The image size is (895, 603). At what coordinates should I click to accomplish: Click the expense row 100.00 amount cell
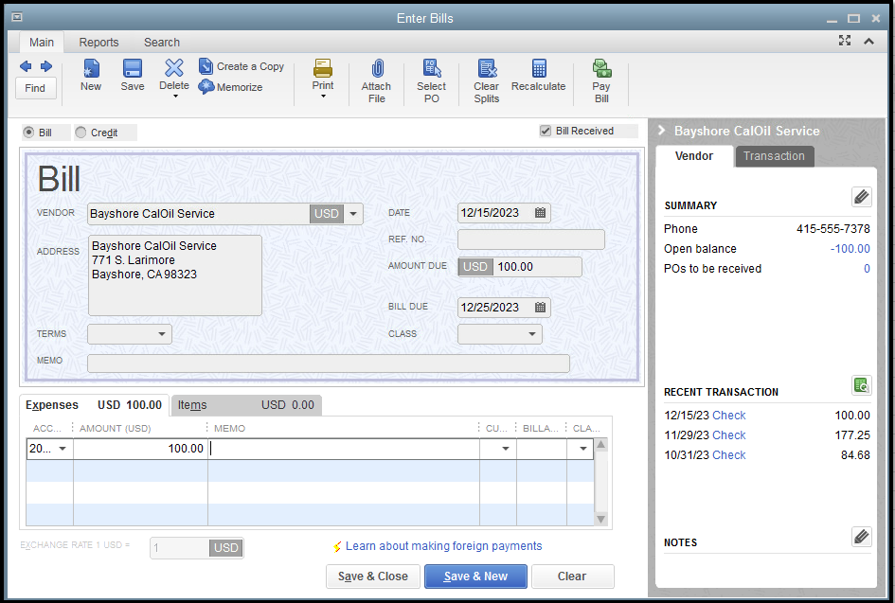coord(140,449)
